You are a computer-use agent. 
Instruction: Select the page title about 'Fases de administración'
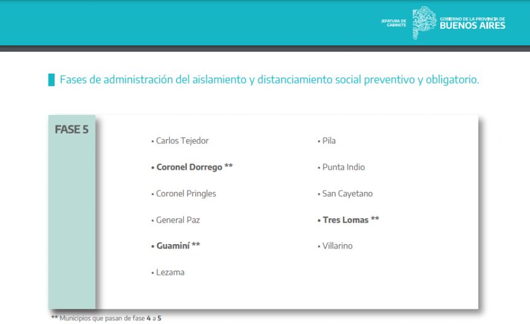click(x=269, y=80)
